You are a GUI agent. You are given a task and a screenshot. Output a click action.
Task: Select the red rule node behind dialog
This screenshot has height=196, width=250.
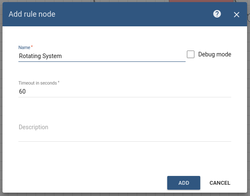coord(201,1)
